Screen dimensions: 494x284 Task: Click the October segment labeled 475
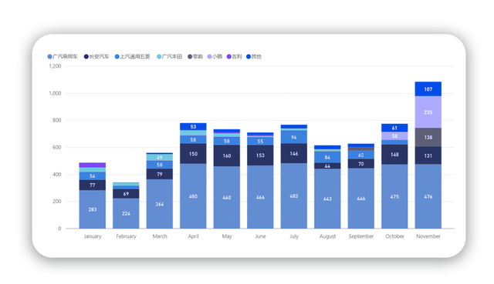394,196
